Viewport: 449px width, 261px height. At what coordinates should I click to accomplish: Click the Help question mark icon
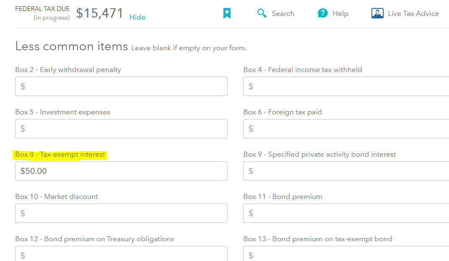click(x=322, y=13)
